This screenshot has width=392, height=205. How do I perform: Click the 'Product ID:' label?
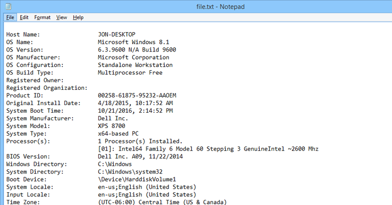[24, 95]
